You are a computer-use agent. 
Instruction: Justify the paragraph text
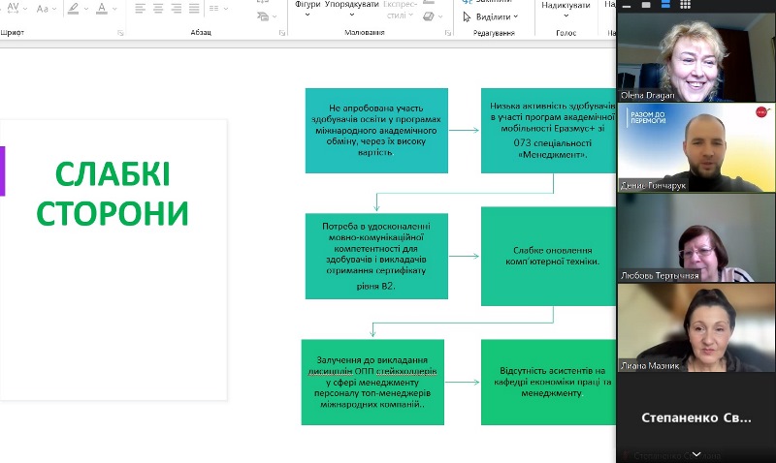[x=194, y=9]
